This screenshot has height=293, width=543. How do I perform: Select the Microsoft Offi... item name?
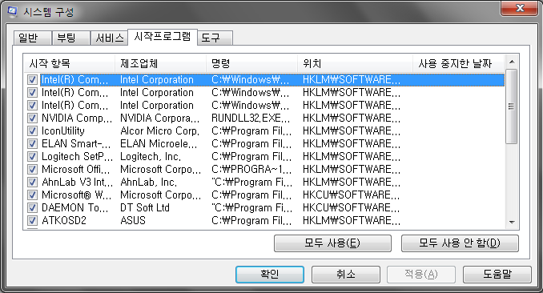[75, 170]
